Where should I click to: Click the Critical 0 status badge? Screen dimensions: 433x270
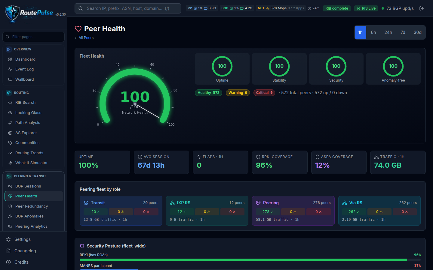[x=264, y=93]
